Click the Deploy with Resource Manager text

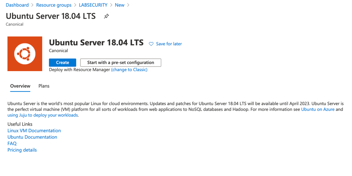click(x=79, y=70)
